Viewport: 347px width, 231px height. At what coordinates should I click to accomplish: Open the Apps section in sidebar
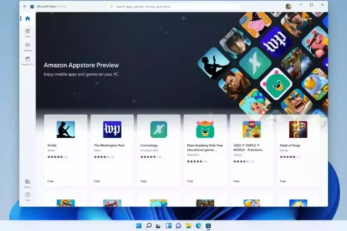click(27, 33)
